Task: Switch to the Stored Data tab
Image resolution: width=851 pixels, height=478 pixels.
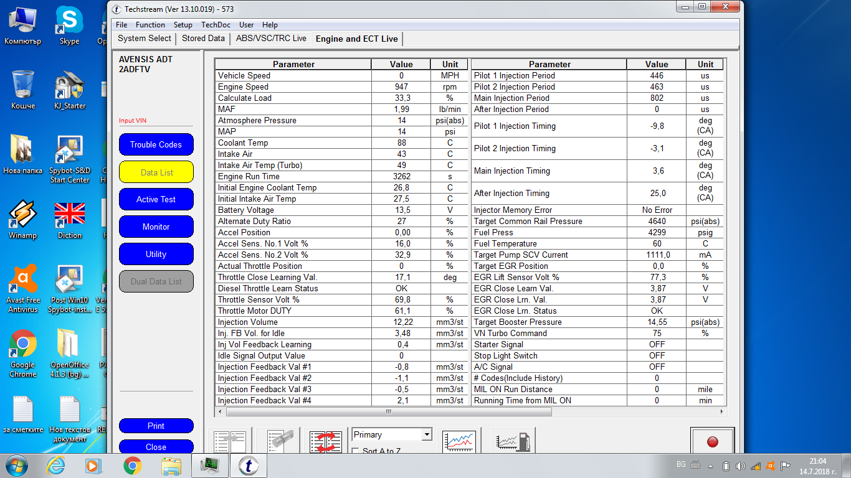Action: [203, 39]
